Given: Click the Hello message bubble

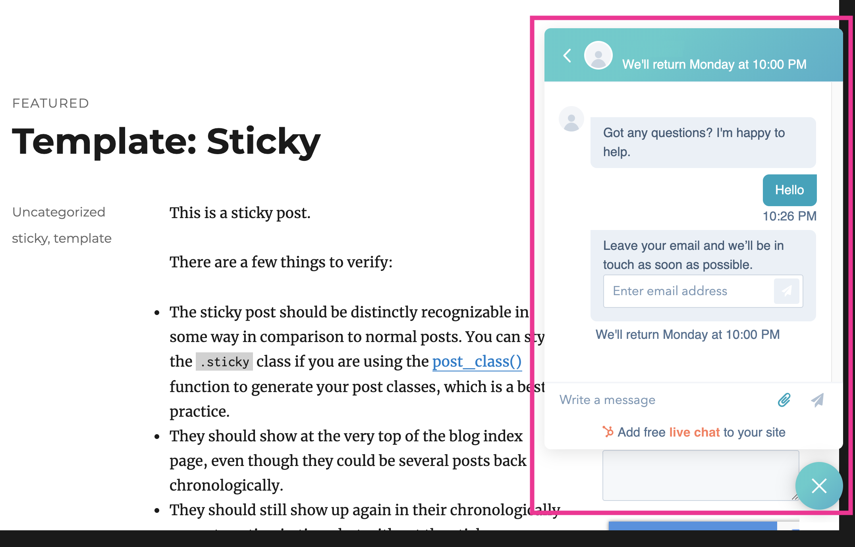Looking at the screenshot, I should 789,190.
